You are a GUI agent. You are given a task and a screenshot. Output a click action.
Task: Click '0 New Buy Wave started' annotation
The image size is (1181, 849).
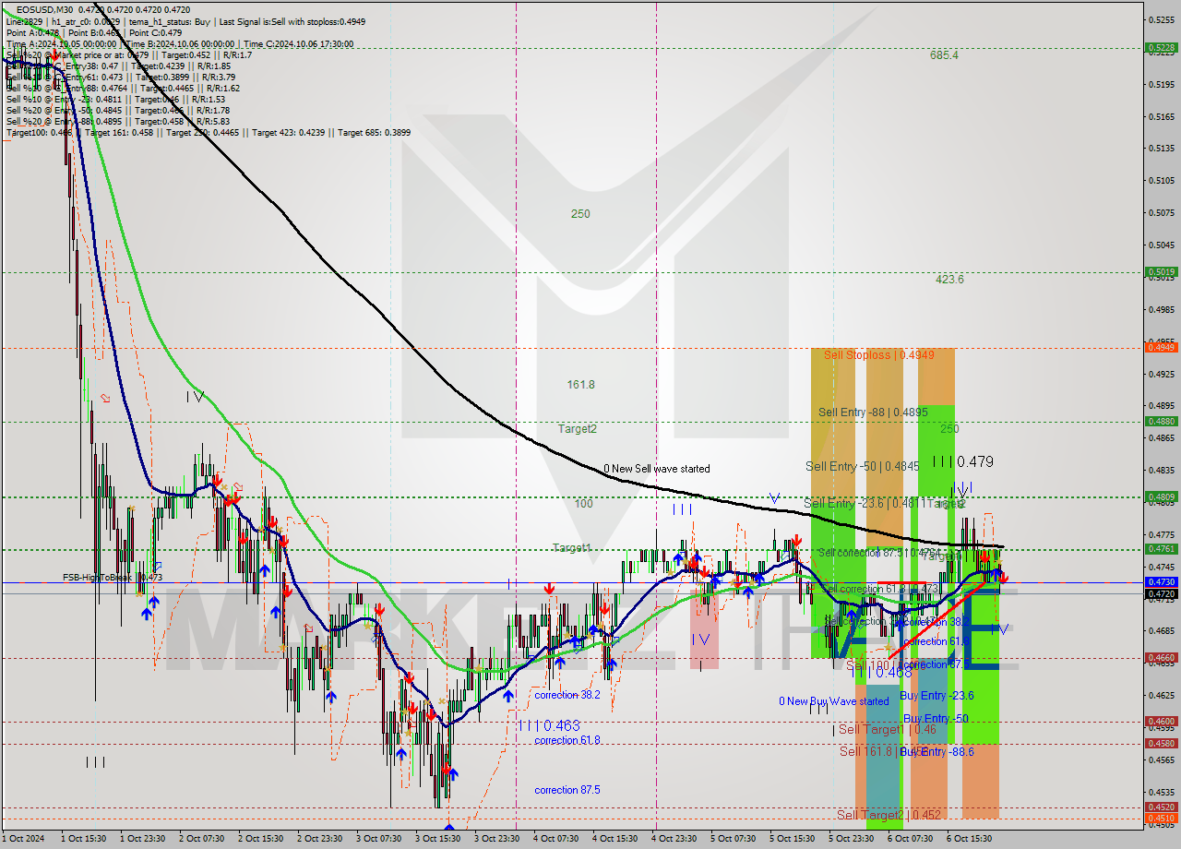tap(834, 701)
